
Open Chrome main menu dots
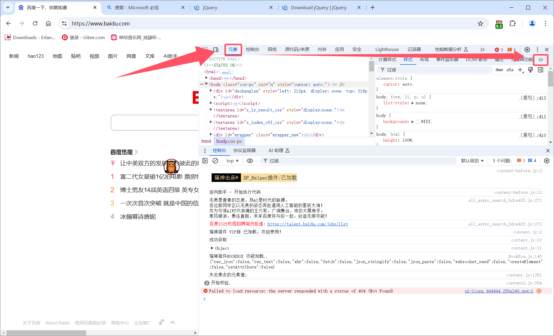[x=545, y=23]
